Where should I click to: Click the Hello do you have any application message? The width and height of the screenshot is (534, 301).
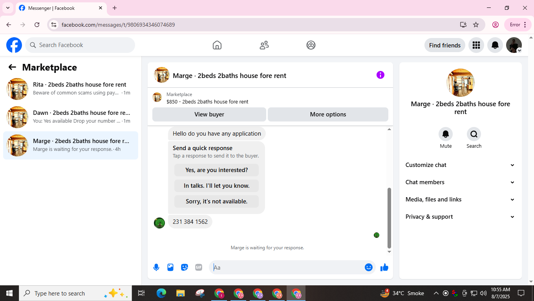[x=217, y=134]
